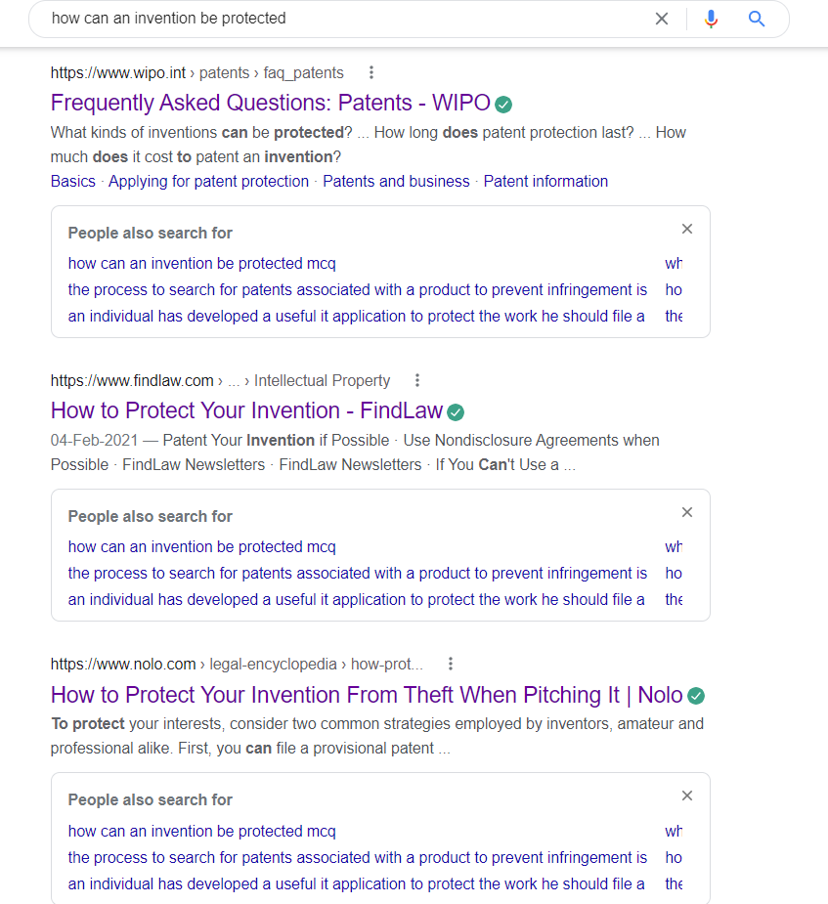Open the Nolo invention theft pitching result
Viewport: 828px width, 904px height.
coord(367,695)
